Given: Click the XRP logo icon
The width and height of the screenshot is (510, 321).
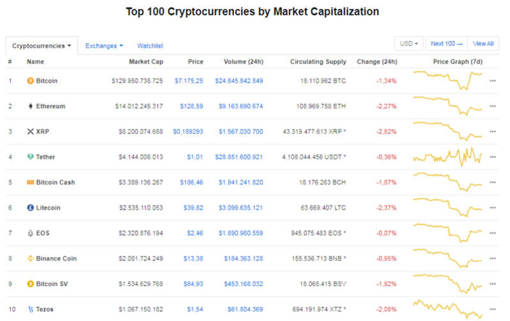Looking at the screenshot, I should pos(30,131).
